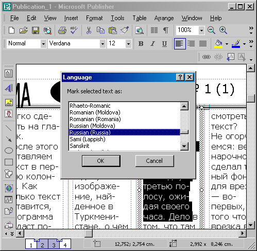This screenshot has width=257, height=251.
Task: Expand standard toolbar overflow chevron
Action: click(251, 30)
